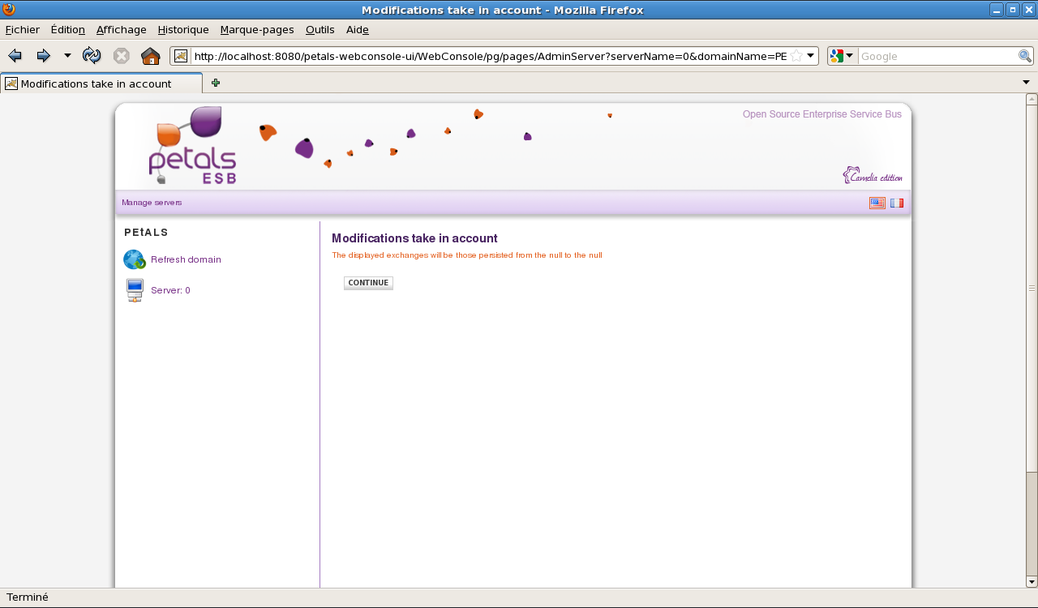Follow the Manage servers link
The width and height of the screenshot is (1038, 608).
click(152, 203)
